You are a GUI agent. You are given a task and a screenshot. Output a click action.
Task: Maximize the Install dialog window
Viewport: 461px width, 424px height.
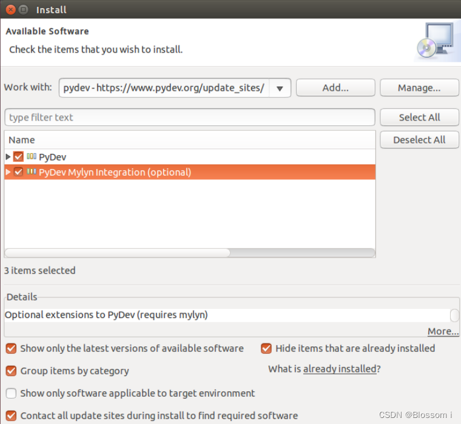point(23,10)
